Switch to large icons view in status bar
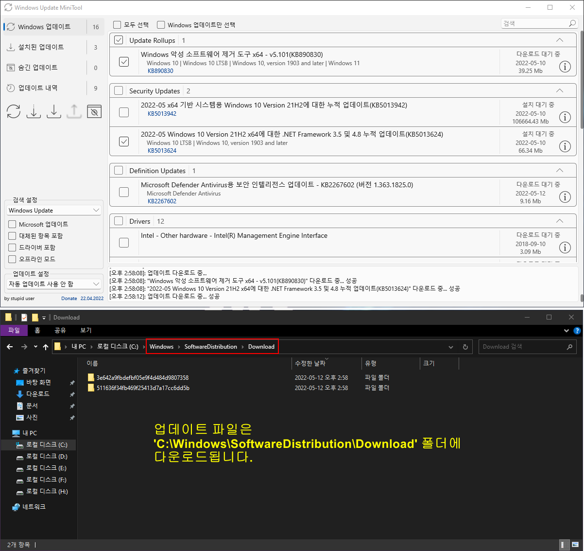The width and height of the screenshot is (584, 551). pos(575,545)
